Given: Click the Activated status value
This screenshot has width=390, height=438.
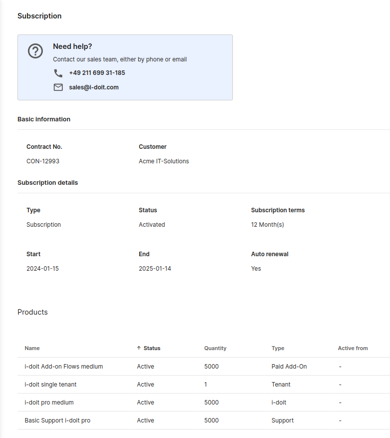Looking at the screenshot, I should pyautogui.click(x=152, y=225).
